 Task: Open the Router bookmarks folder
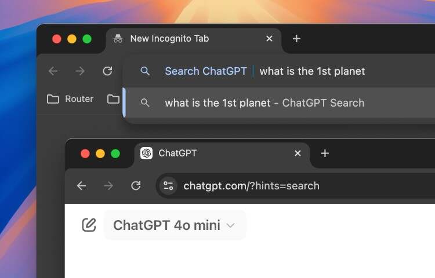pos(70,99)
